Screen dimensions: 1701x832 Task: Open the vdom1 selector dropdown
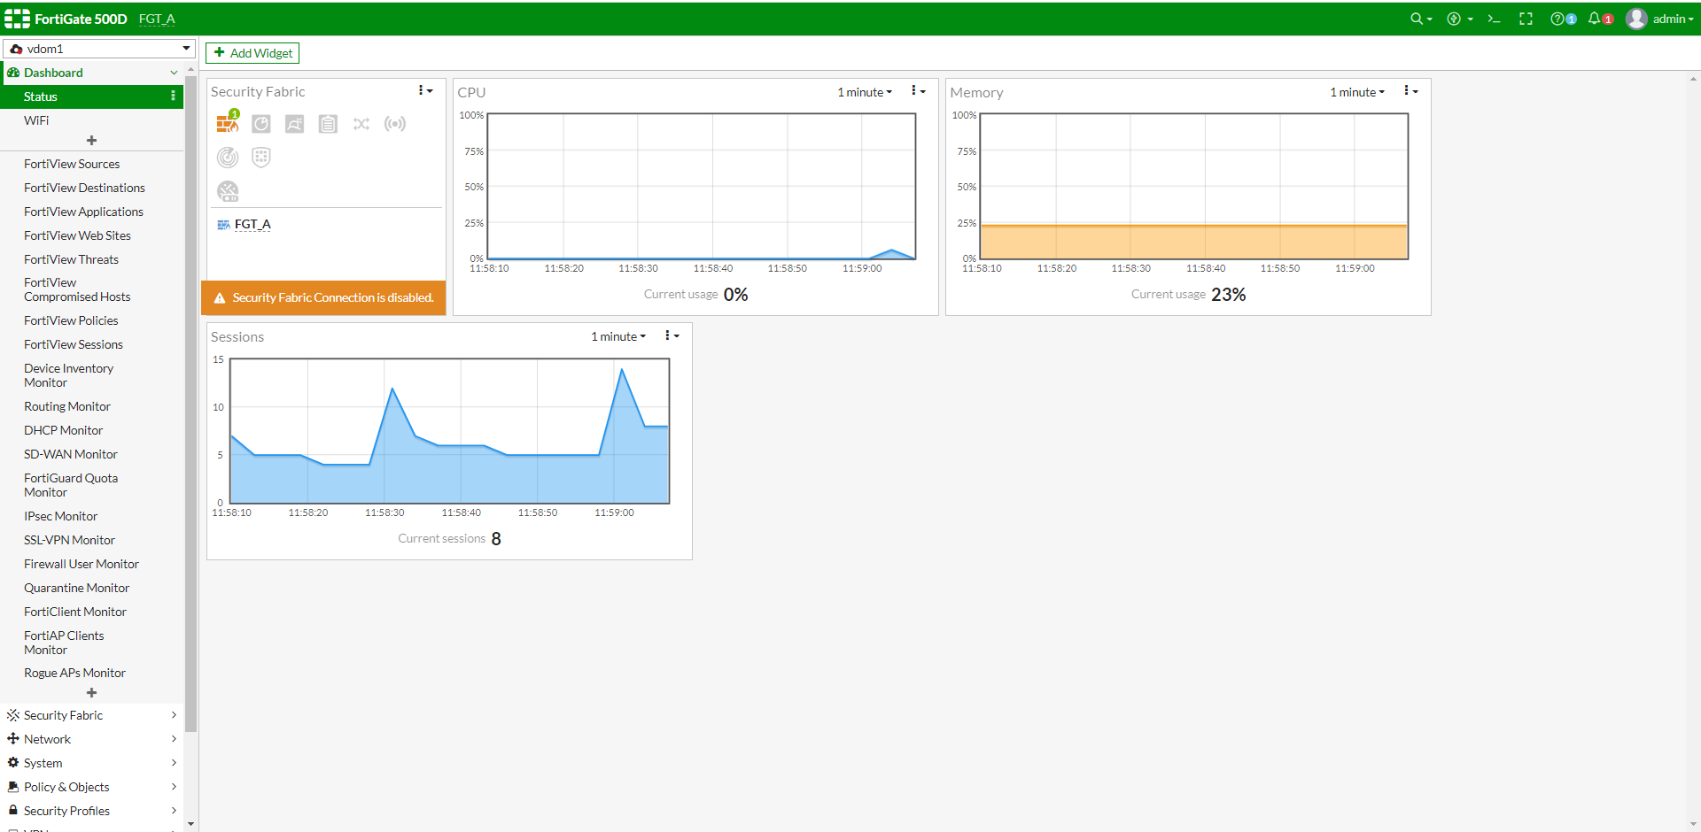coord(99,49)
